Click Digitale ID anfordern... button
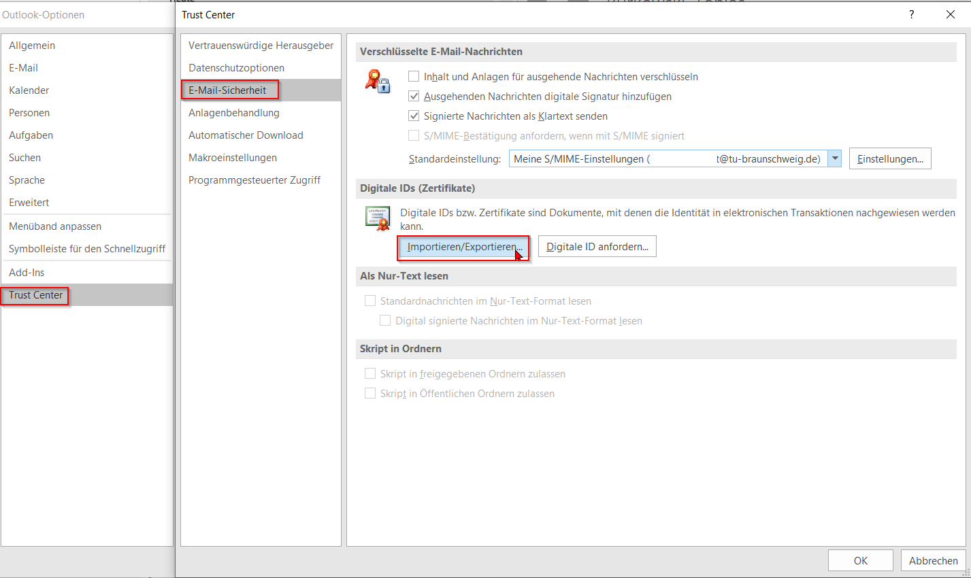The width and height of the screenshot is (971, 578). click(597, 247)
